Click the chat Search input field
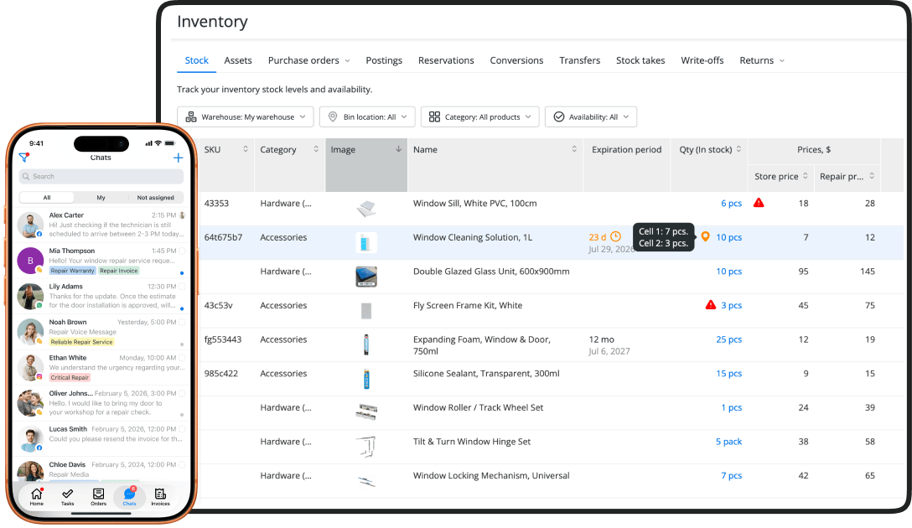 point(101,176)
